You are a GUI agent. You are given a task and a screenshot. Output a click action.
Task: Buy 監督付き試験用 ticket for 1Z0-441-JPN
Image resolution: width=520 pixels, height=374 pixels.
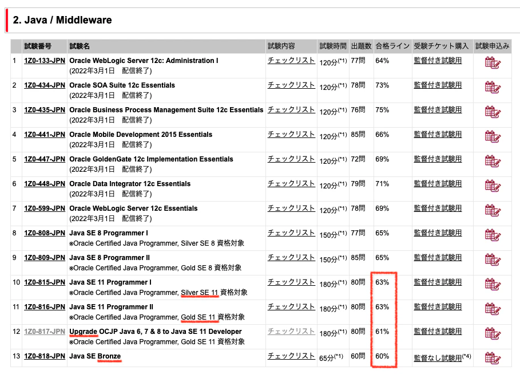438,134
